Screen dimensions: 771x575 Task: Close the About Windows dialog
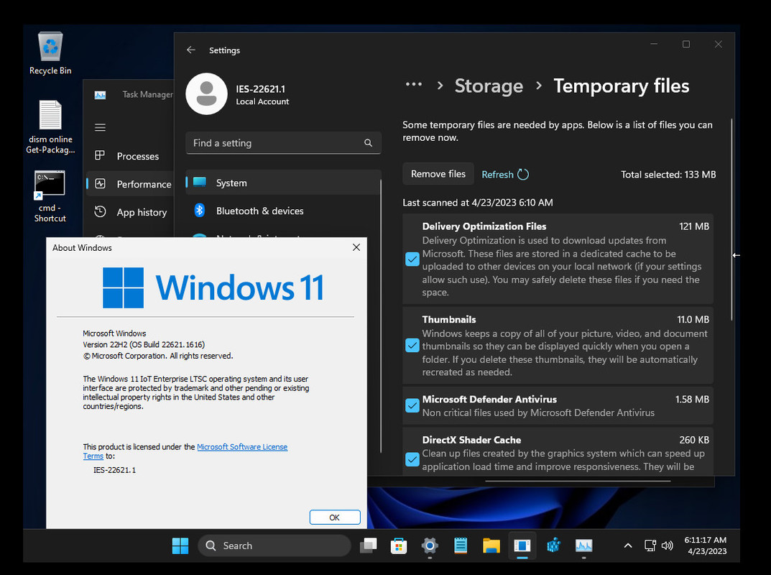pyautogui.click(x=356, y=247)
